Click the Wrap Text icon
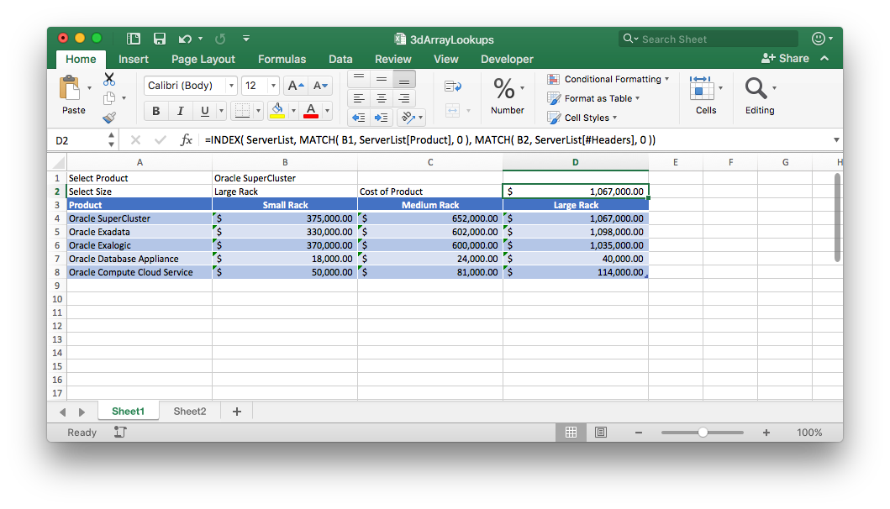This screenshot has height=509, width=890. (453, 87)
